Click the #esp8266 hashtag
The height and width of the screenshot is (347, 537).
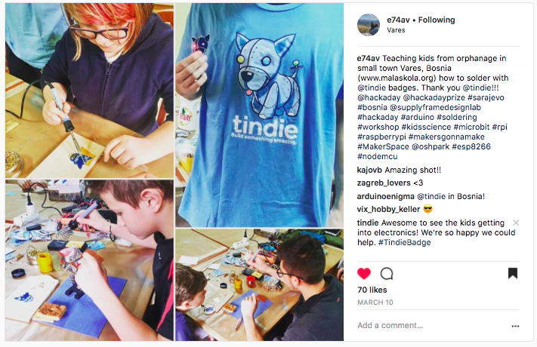click(x=471, y=147)
